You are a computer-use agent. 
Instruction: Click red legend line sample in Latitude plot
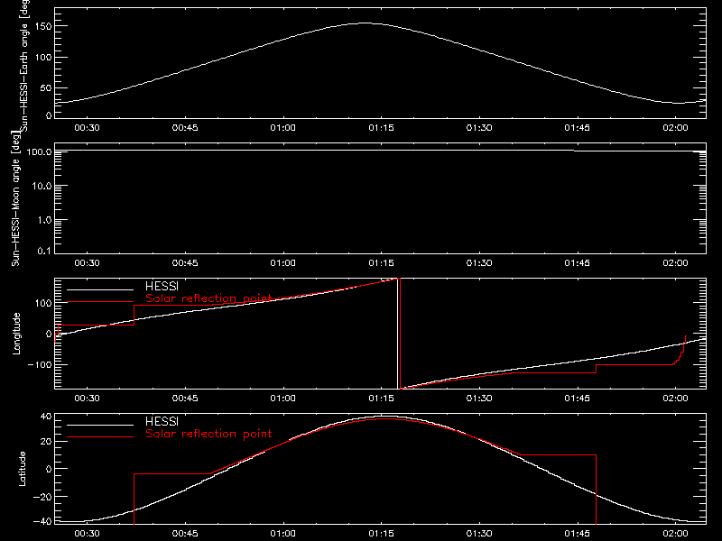point(100,437)
